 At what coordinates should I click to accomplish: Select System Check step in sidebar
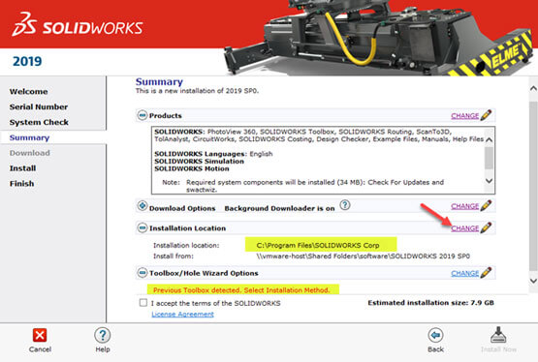[x=39, y=122]
